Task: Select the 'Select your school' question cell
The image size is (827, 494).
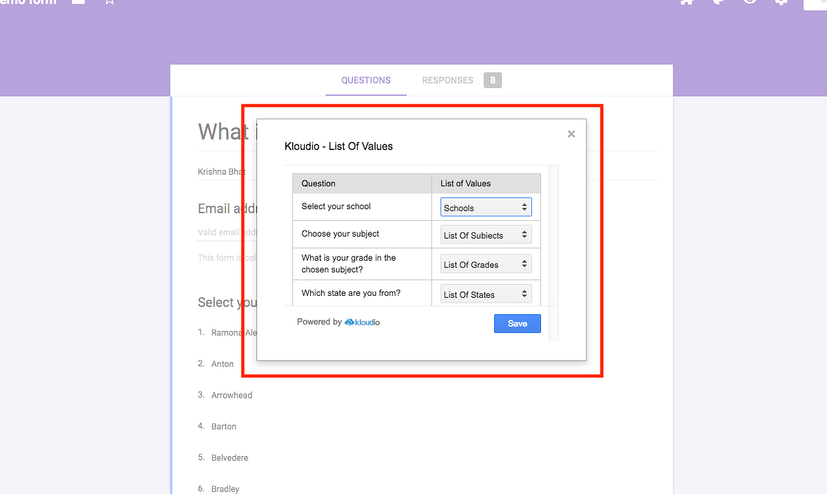Action: pos(362,206)
